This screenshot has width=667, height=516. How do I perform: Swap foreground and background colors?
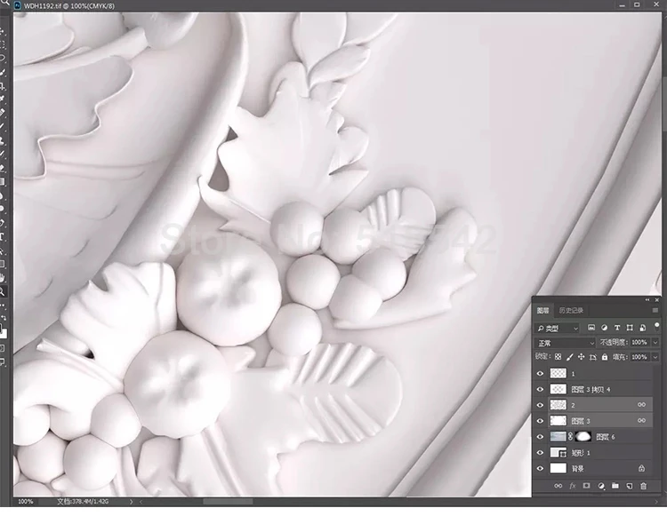pos(4,318)
